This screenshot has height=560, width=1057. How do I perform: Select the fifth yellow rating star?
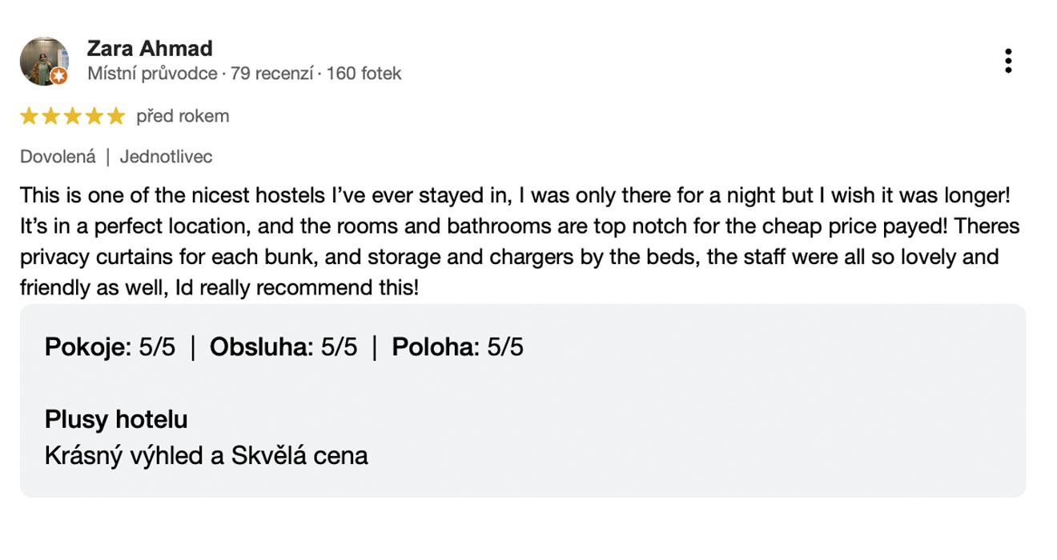(x=116, y=117)
